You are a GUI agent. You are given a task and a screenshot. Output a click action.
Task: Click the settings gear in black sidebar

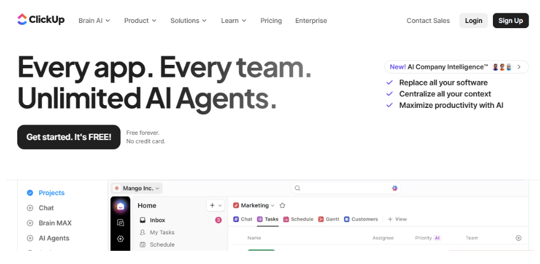120,239
